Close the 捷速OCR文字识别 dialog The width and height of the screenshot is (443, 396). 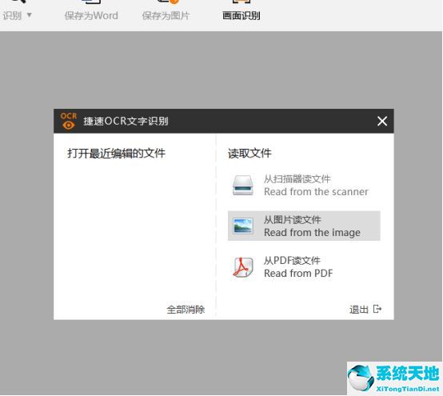382,122
